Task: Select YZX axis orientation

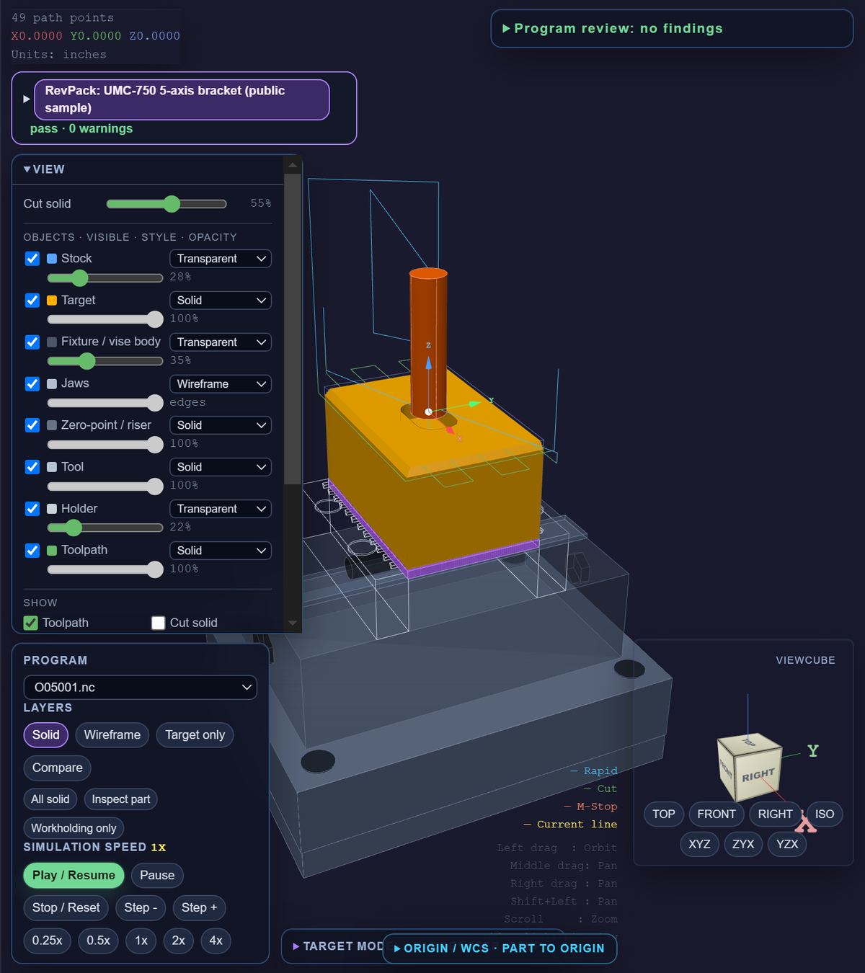Action: (x=787, y=845)
